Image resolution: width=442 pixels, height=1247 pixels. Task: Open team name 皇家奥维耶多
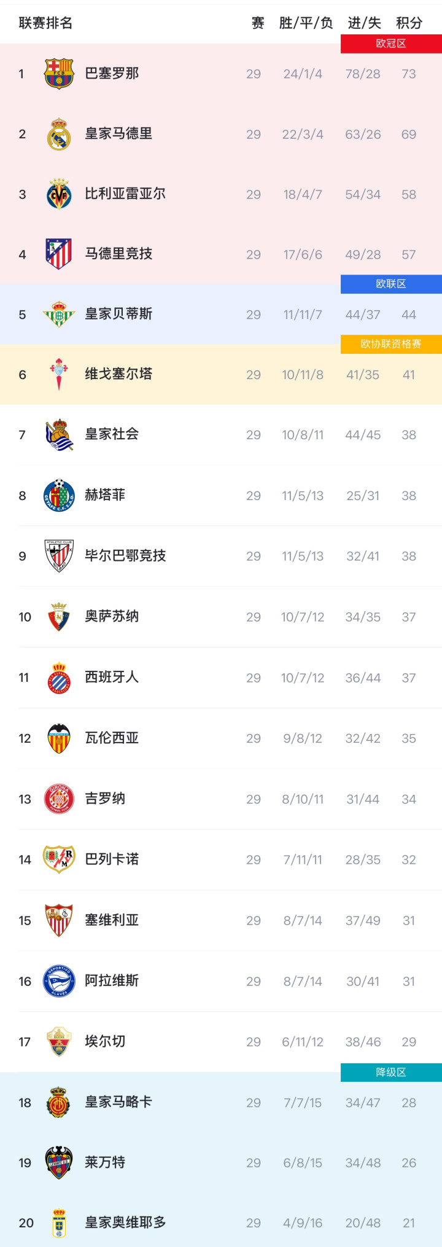[125, 1222]
